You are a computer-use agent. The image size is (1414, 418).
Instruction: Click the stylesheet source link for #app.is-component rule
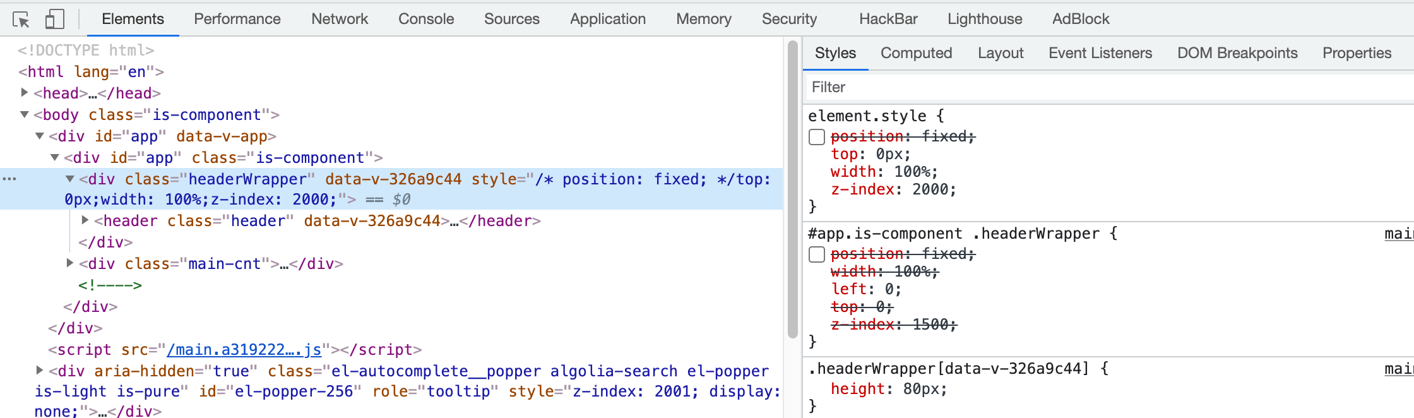point(1399,234)
